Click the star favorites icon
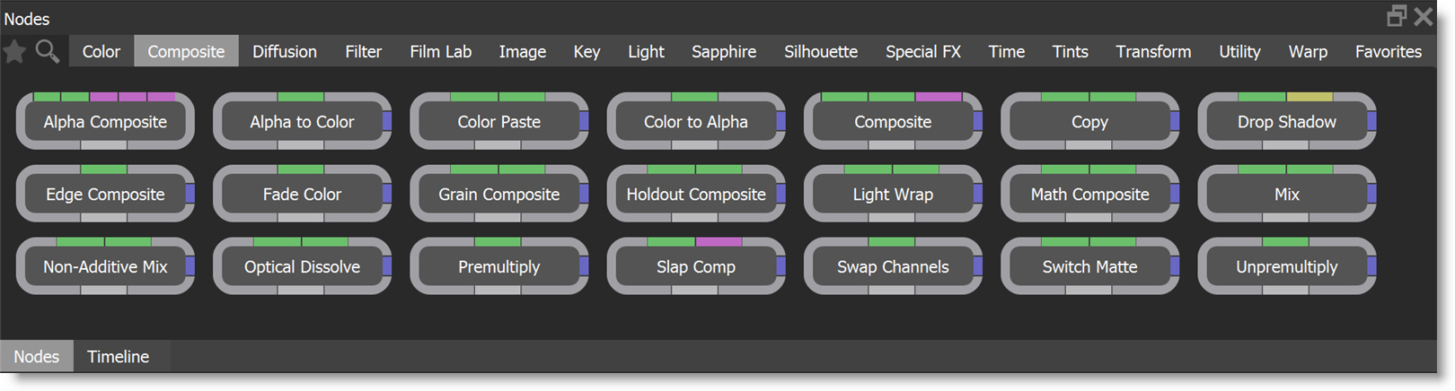 [14, 52]
